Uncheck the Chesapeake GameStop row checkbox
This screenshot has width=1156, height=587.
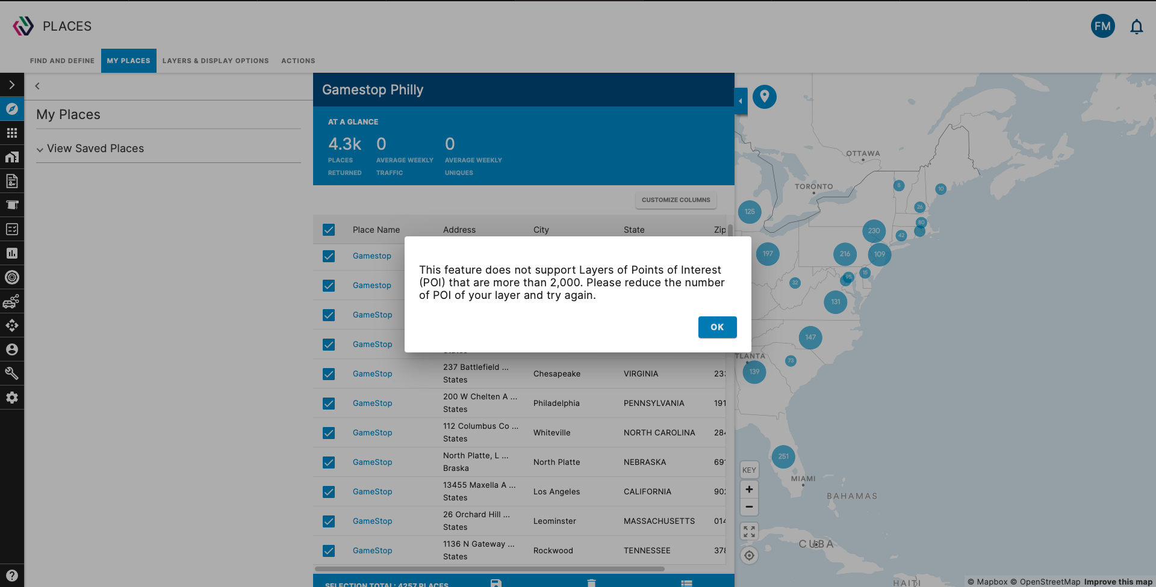tap(329, 374)
